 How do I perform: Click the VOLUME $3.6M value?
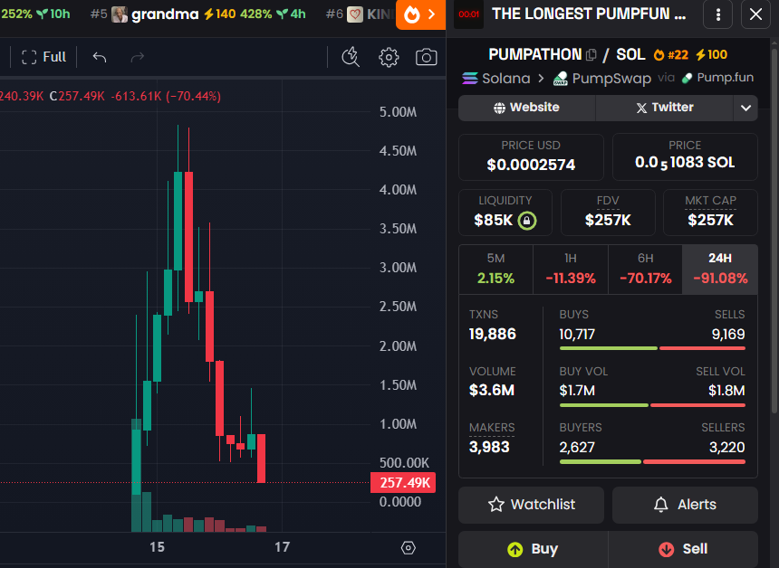tap(491, 391)
